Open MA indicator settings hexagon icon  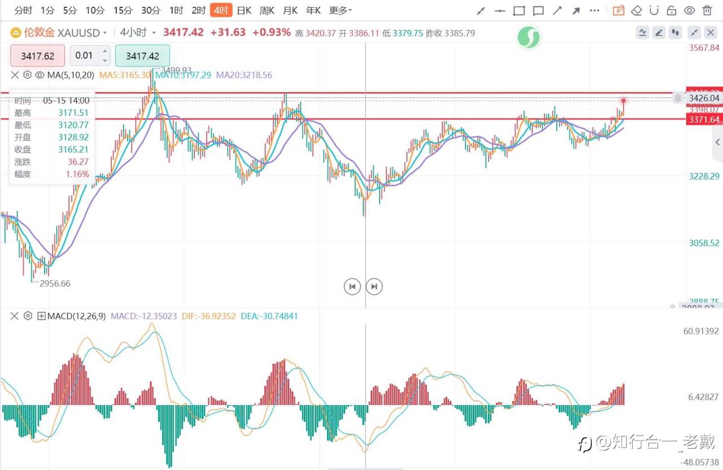(x=27, y=75)
